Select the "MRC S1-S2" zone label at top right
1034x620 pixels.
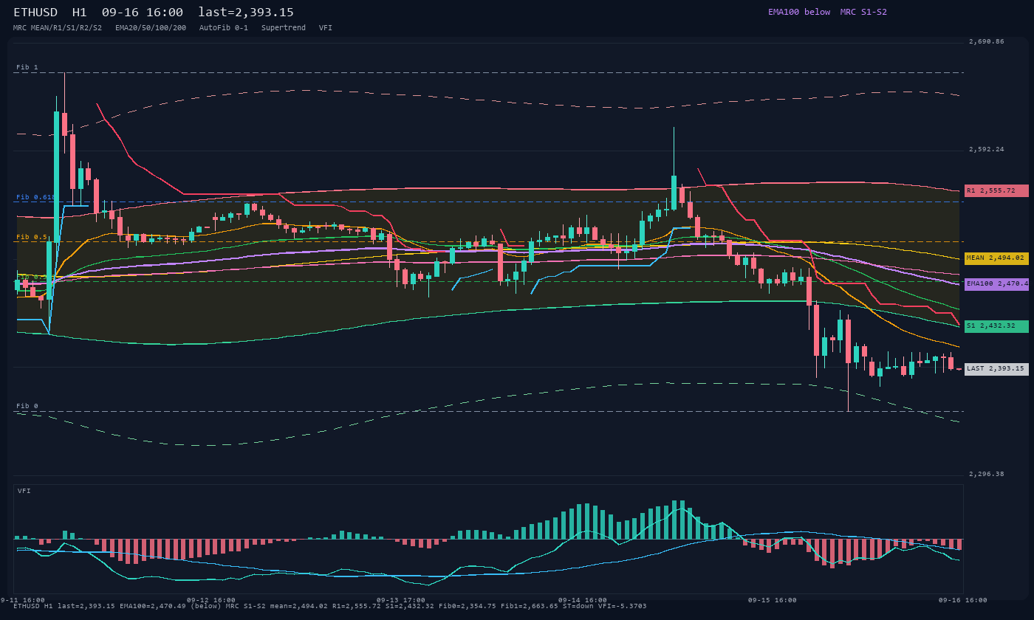(x=863, y=12)
